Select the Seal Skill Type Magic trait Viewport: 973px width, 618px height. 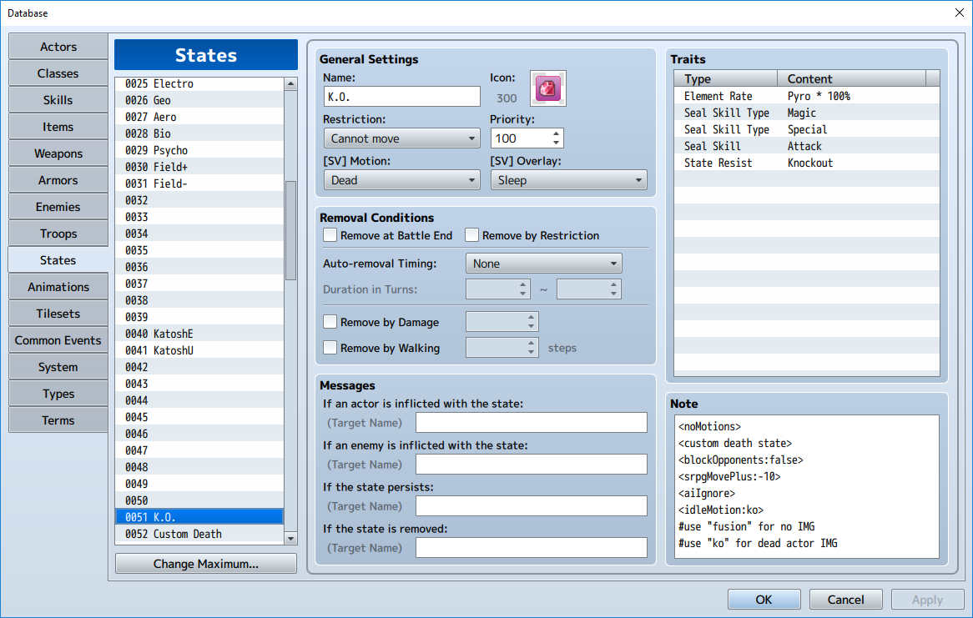[x=807, y=113]
